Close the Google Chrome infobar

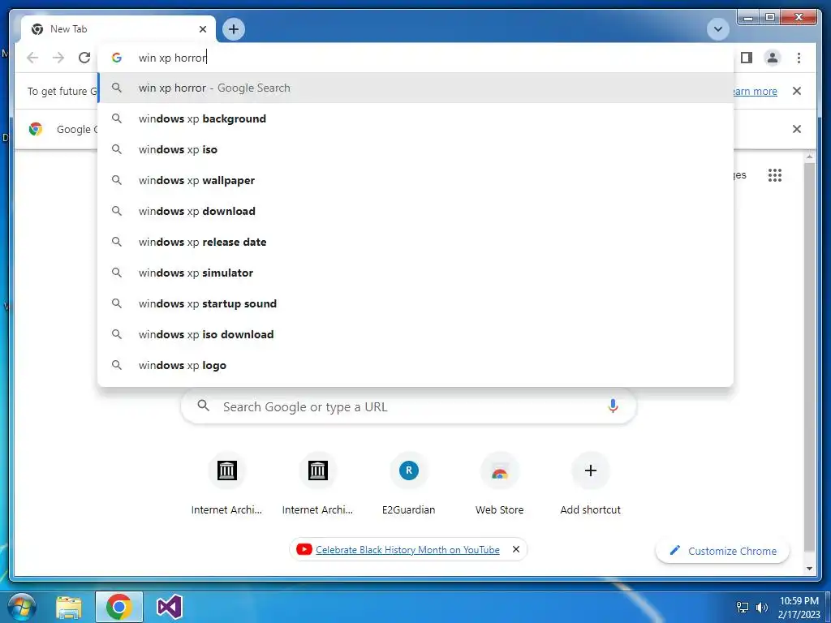point(797,129)
